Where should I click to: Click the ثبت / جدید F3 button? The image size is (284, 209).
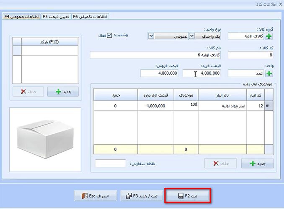142,196
